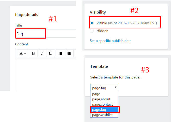Screen dimensions: 171x122
Task: Expand the page template dropdown
Action: click(x=104, y=88)
